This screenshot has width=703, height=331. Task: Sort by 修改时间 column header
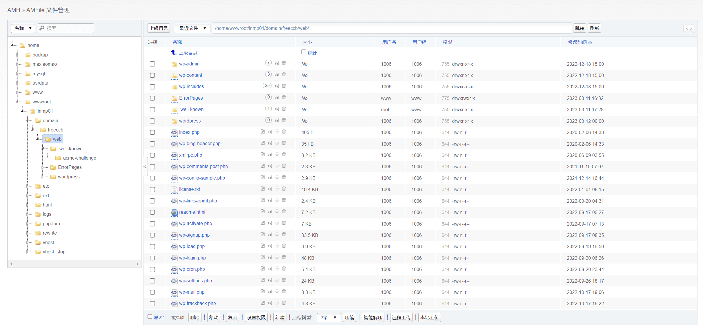click(x=580, y=42)
